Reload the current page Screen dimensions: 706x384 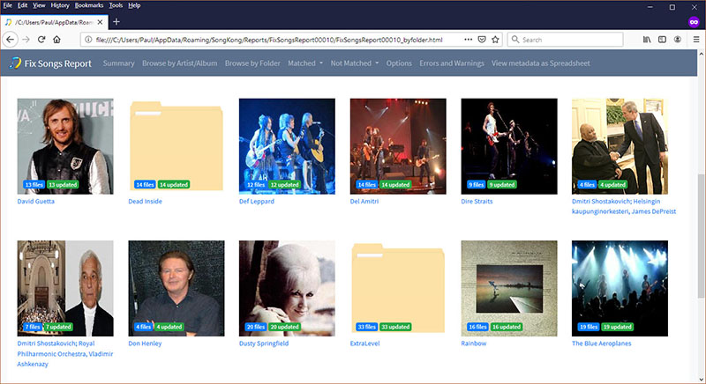click(x=41, y=40)
